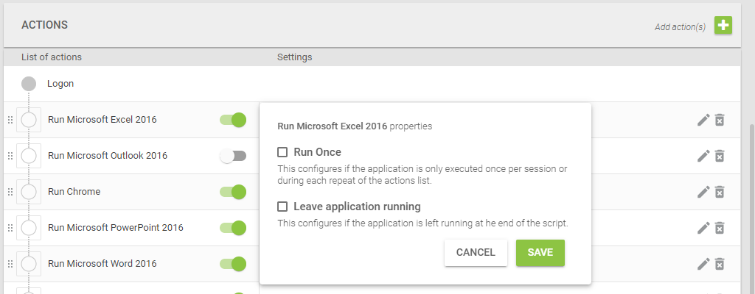Delete the Run Microsoft Excel 2016 action
Screen dimensions: 755x294
click(x=720, y=120)
